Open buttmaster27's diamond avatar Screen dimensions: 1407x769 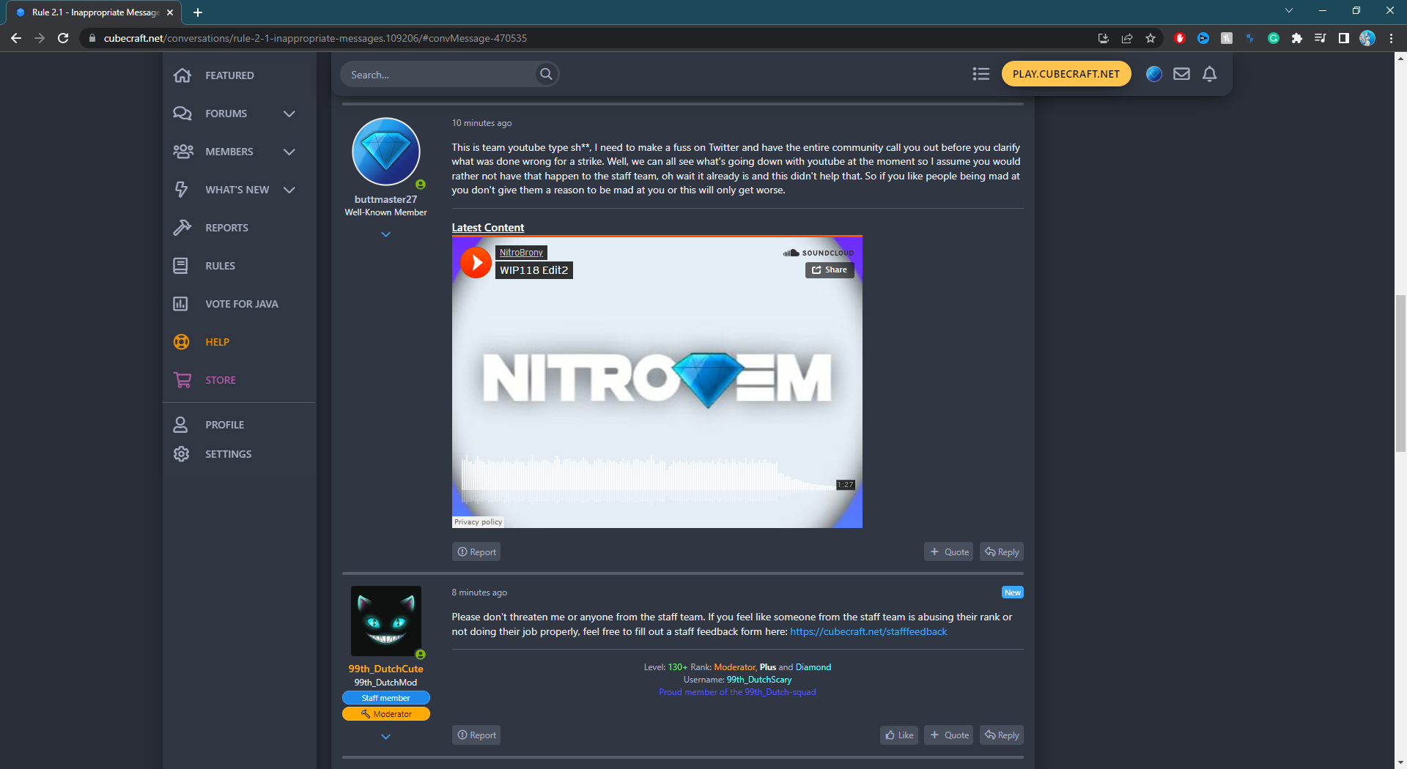(x=386, y=152)
